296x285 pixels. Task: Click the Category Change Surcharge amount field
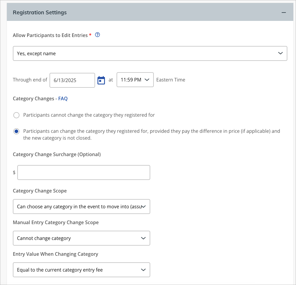pos(84,172)
